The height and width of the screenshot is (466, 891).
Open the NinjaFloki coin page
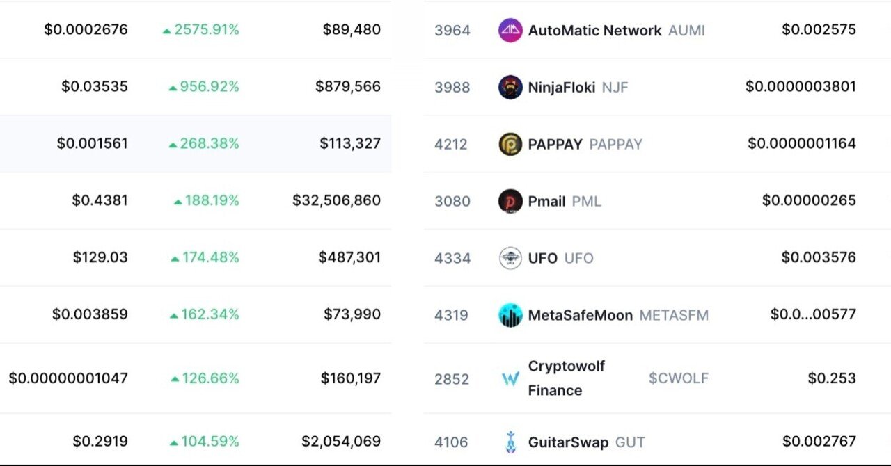tap(561, 88)
